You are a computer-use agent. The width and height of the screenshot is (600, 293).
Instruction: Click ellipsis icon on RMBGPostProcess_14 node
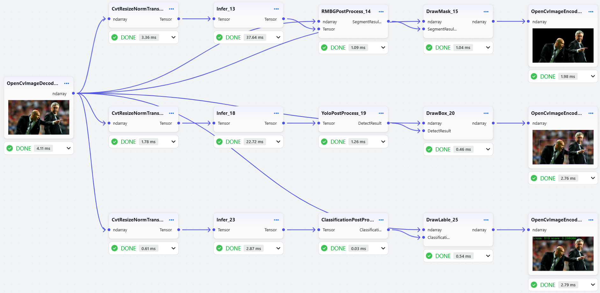pyautogui.click(x=381, y=11)
